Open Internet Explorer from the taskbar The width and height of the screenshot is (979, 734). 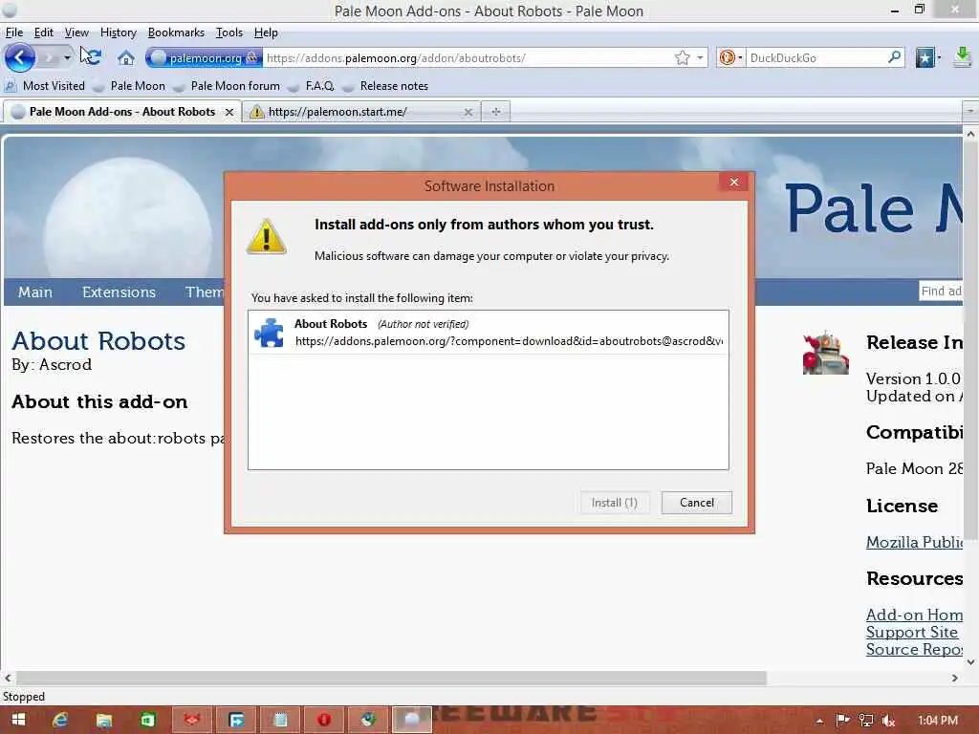tap(60, 721)
